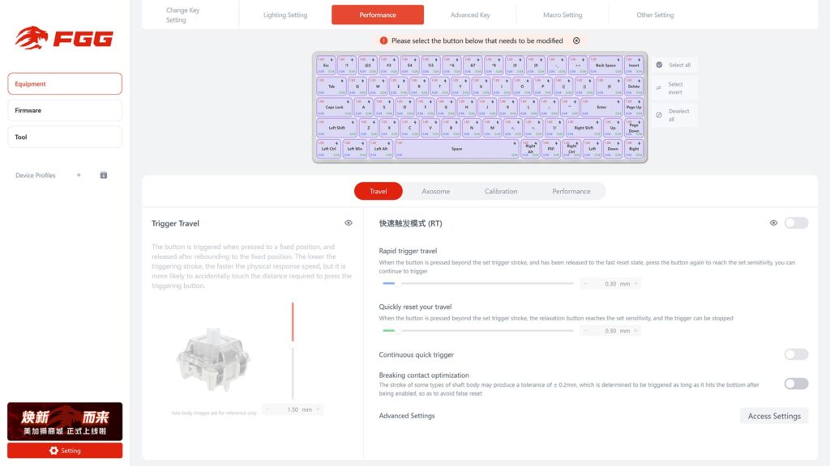Open the Calibration sub-tab
The image size is (830, 466).
point(501,192)
